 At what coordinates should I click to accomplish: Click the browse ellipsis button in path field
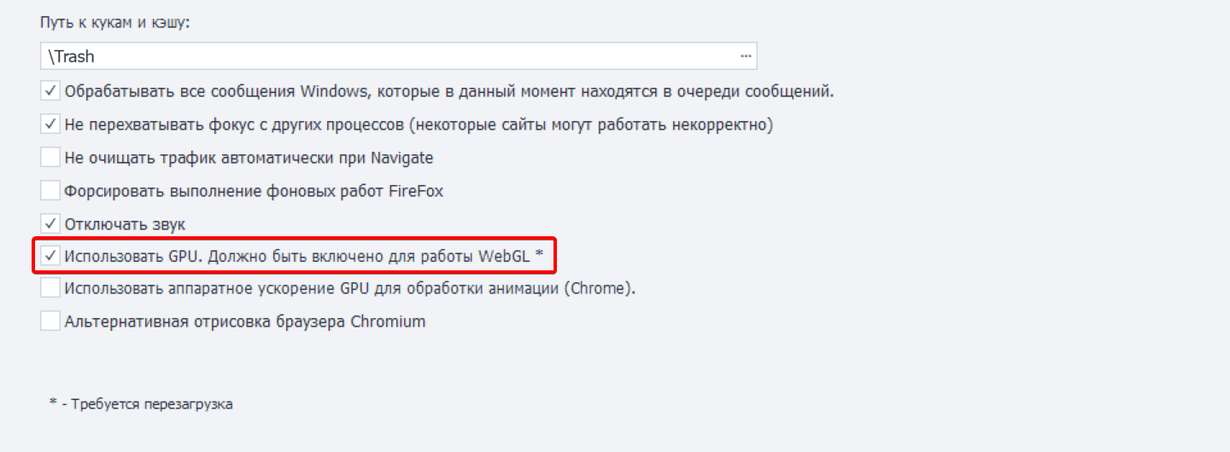click(x=746, y=56)
